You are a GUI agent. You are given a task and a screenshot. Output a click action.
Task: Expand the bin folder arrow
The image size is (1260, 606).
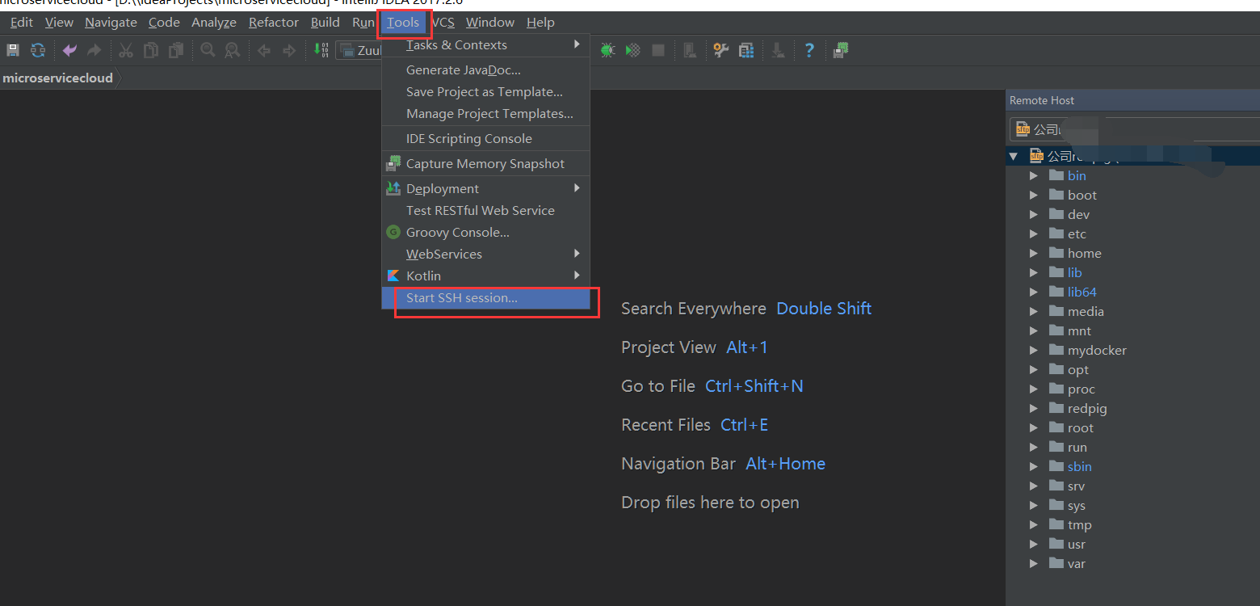1034,175
